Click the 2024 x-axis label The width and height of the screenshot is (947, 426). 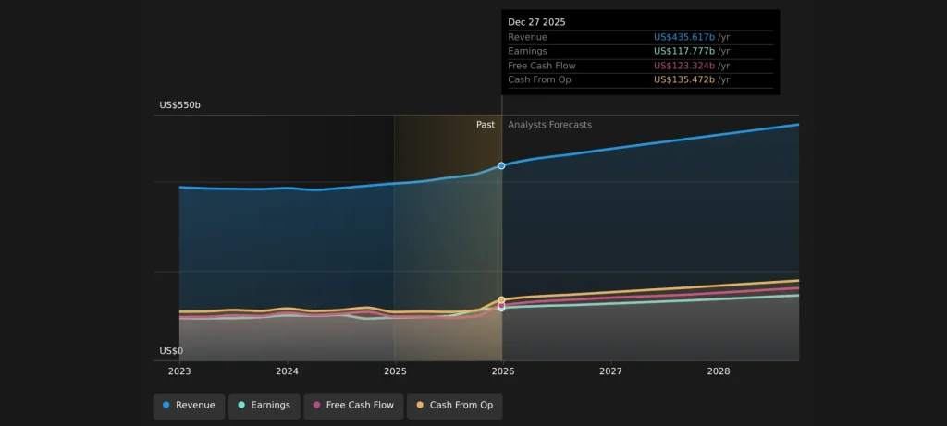pyautogui.click(x=287, y=371)
